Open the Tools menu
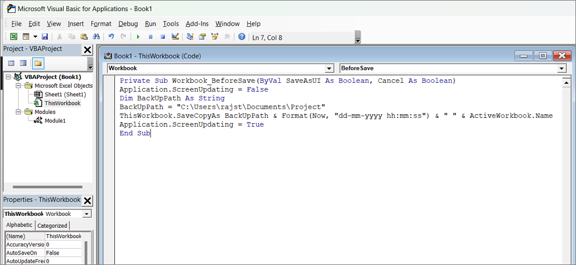The height and width of the screenshot is (265, 576). (171, 24)
